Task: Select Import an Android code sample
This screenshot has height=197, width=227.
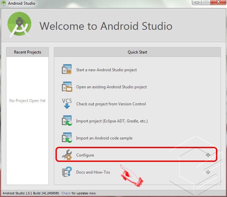Action: click(x=104, y=138)
